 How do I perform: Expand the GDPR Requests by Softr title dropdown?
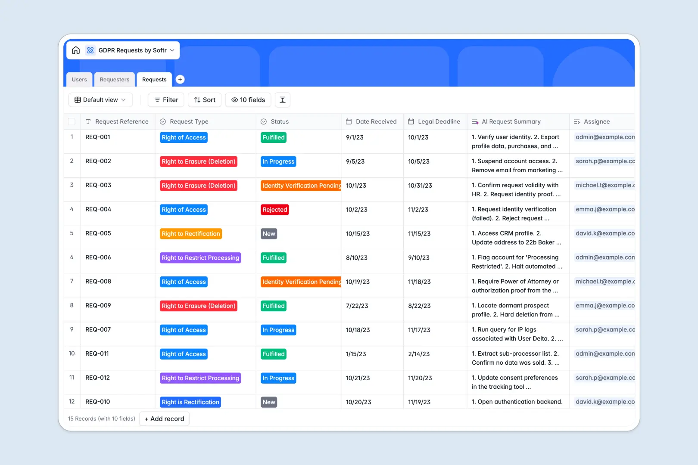pyautogui.click(x=172, y=50)
